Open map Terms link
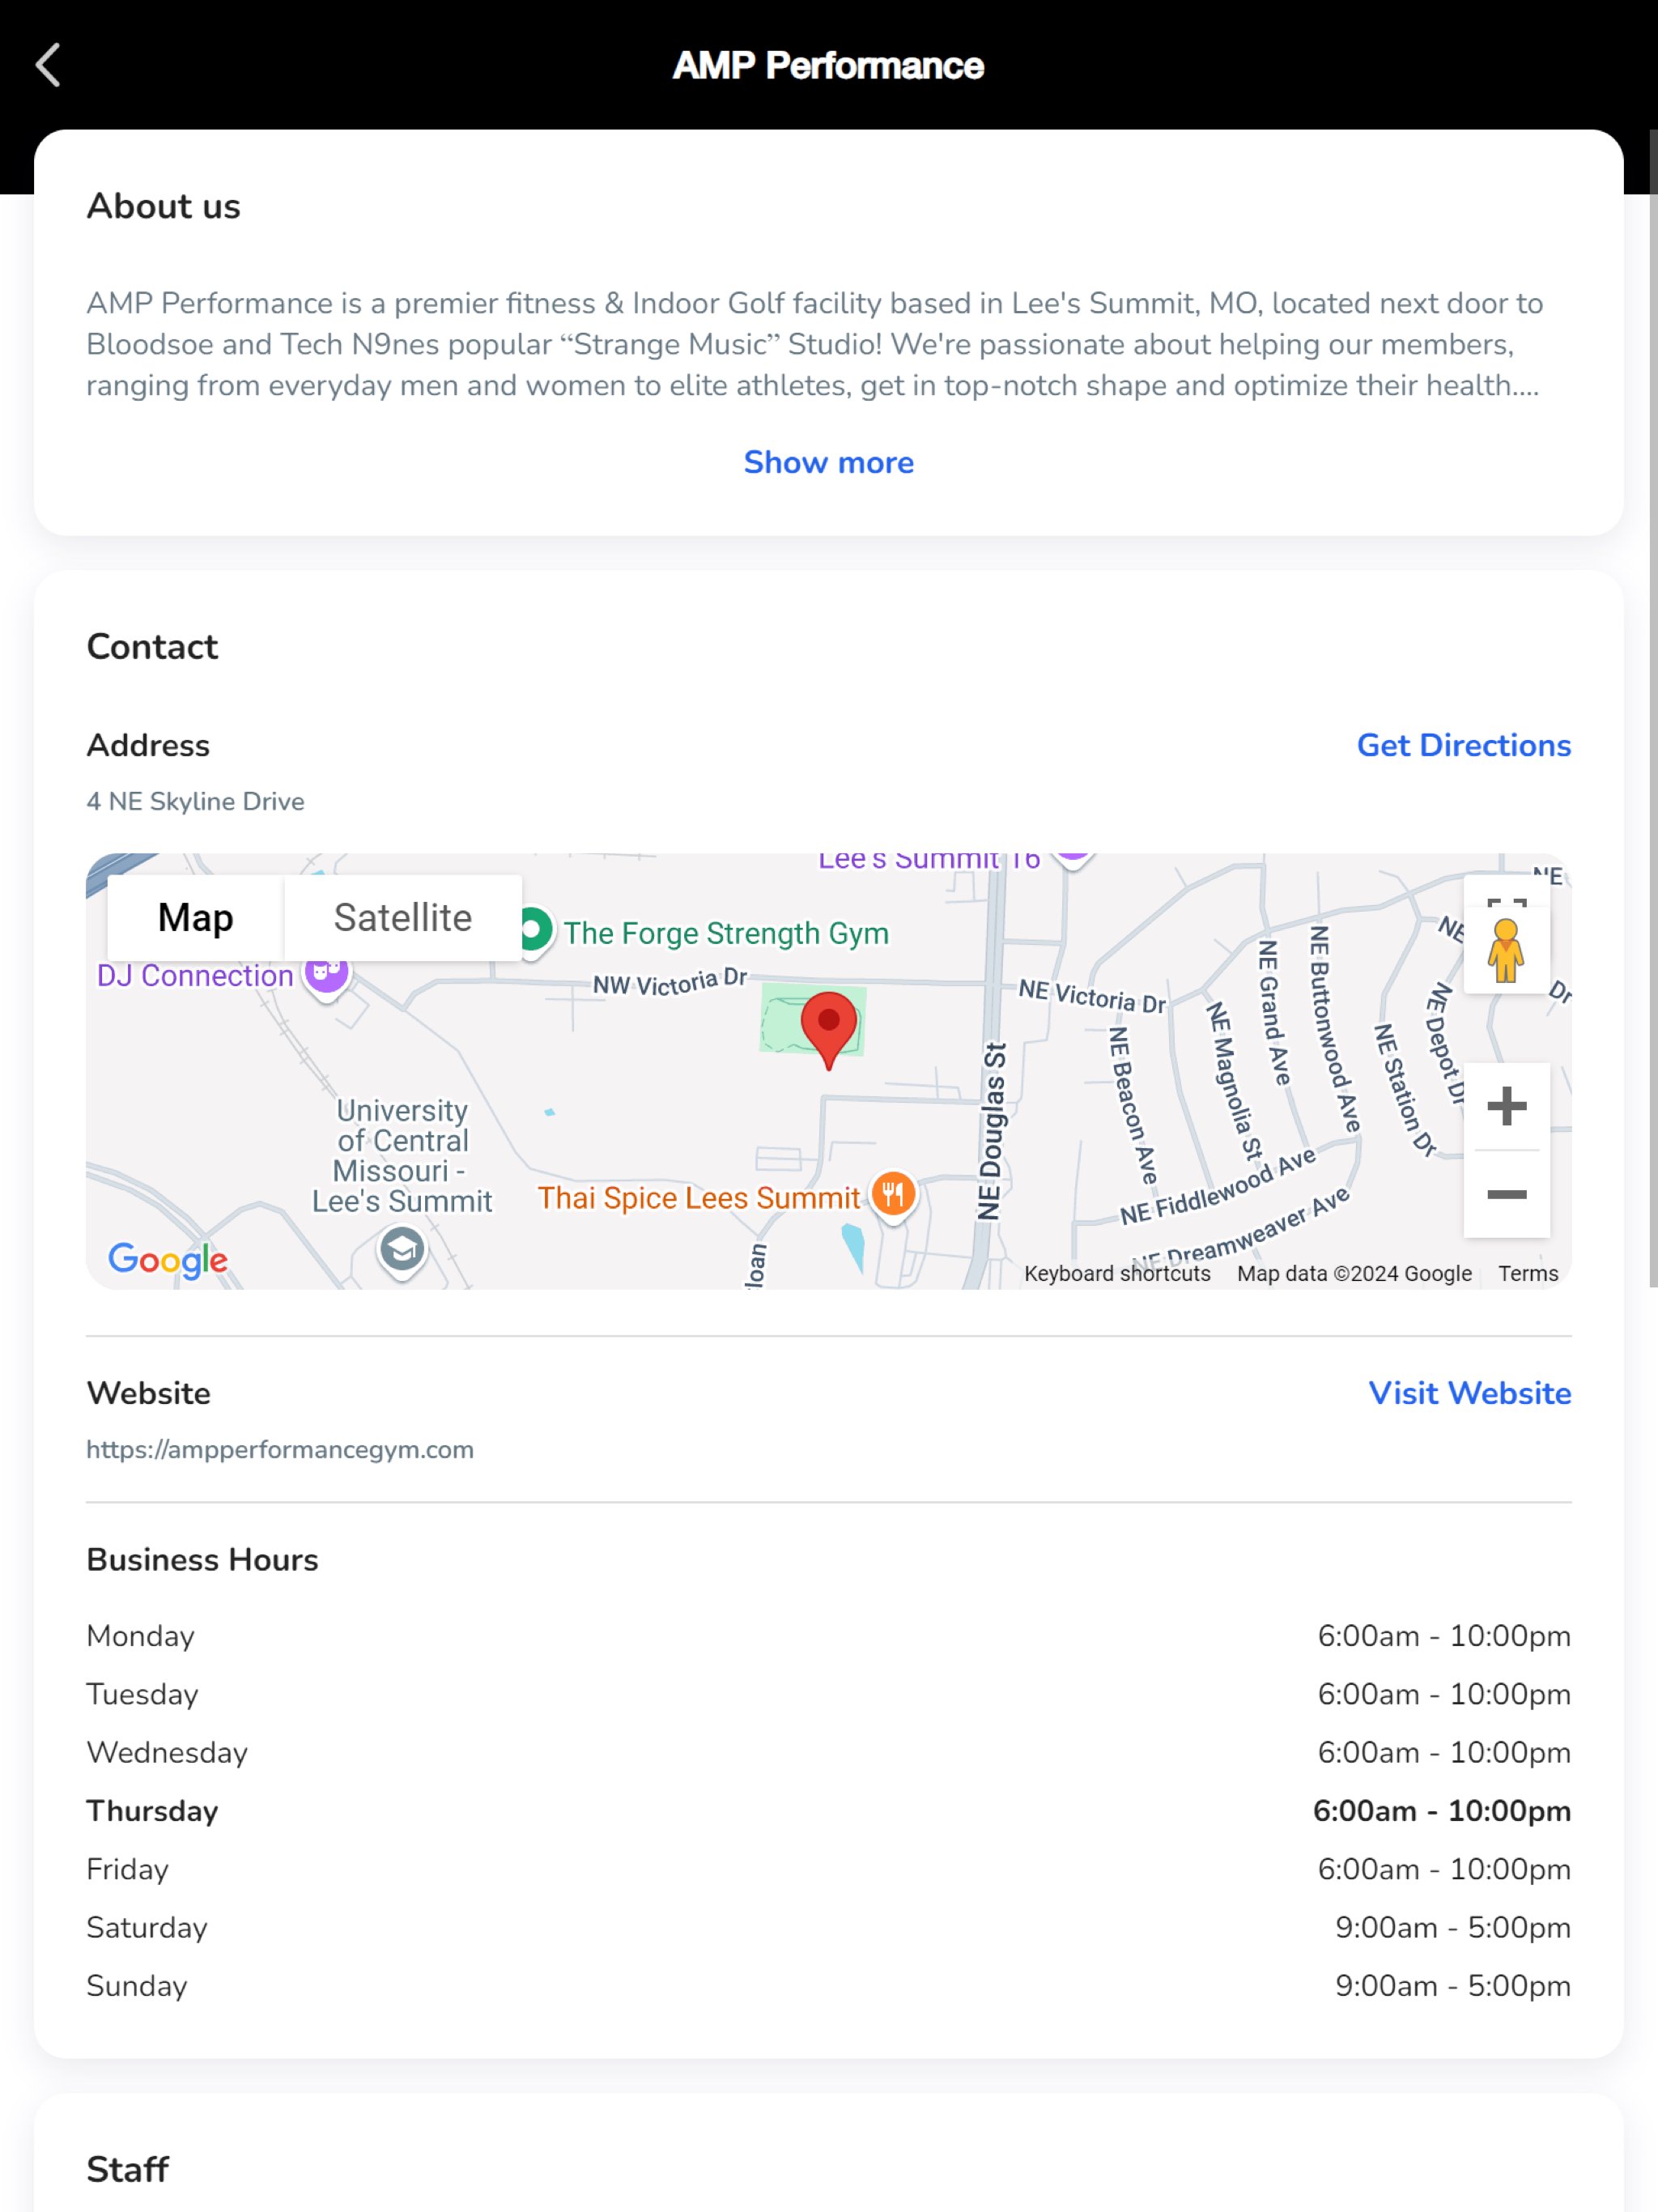1658x2212 pixels. coord(1527,1273)
